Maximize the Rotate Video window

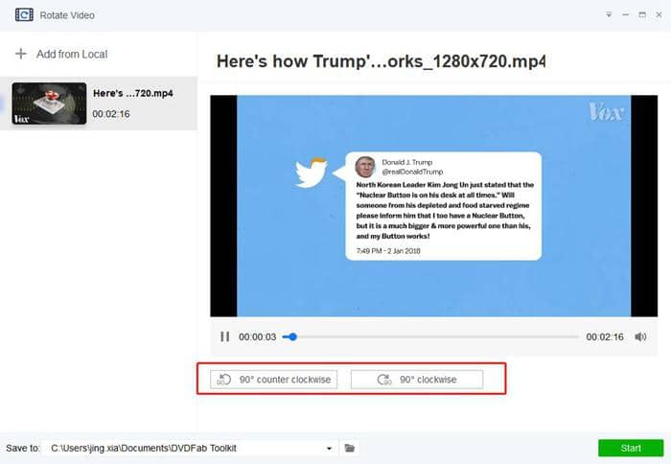[642, 15]
